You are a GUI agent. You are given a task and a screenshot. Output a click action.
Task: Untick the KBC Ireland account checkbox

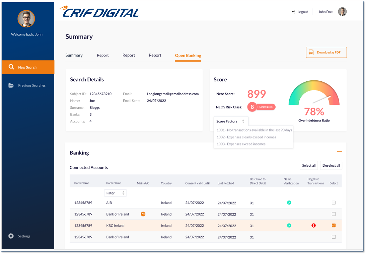coord(334,225)
